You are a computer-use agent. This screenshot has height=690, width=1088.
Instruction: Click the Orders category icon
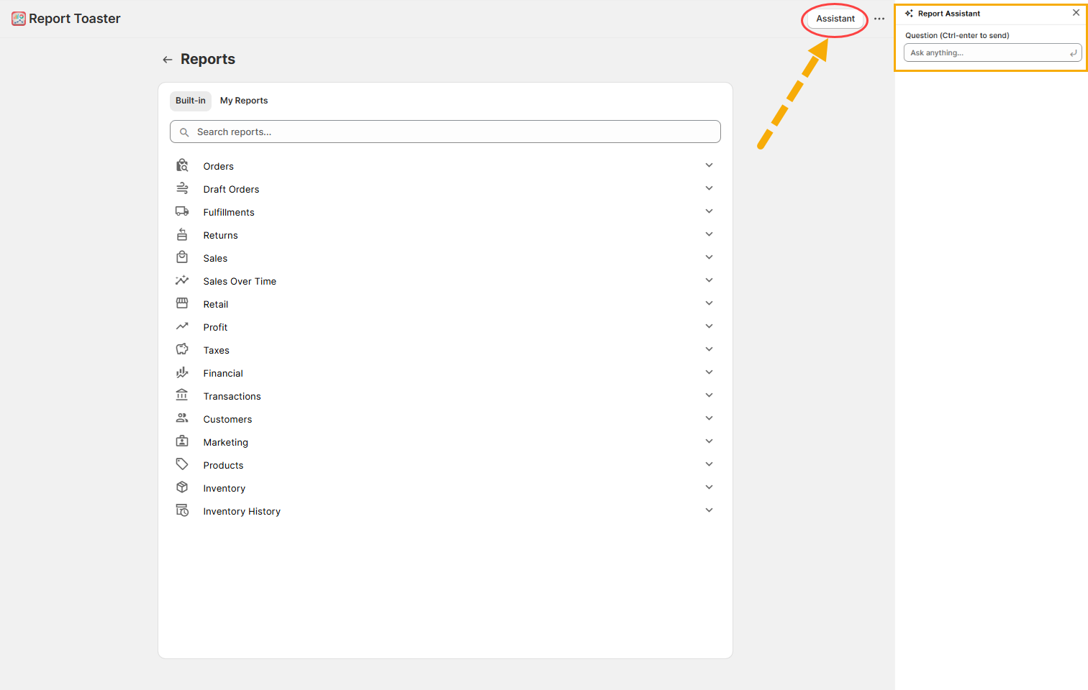(182, 165)
